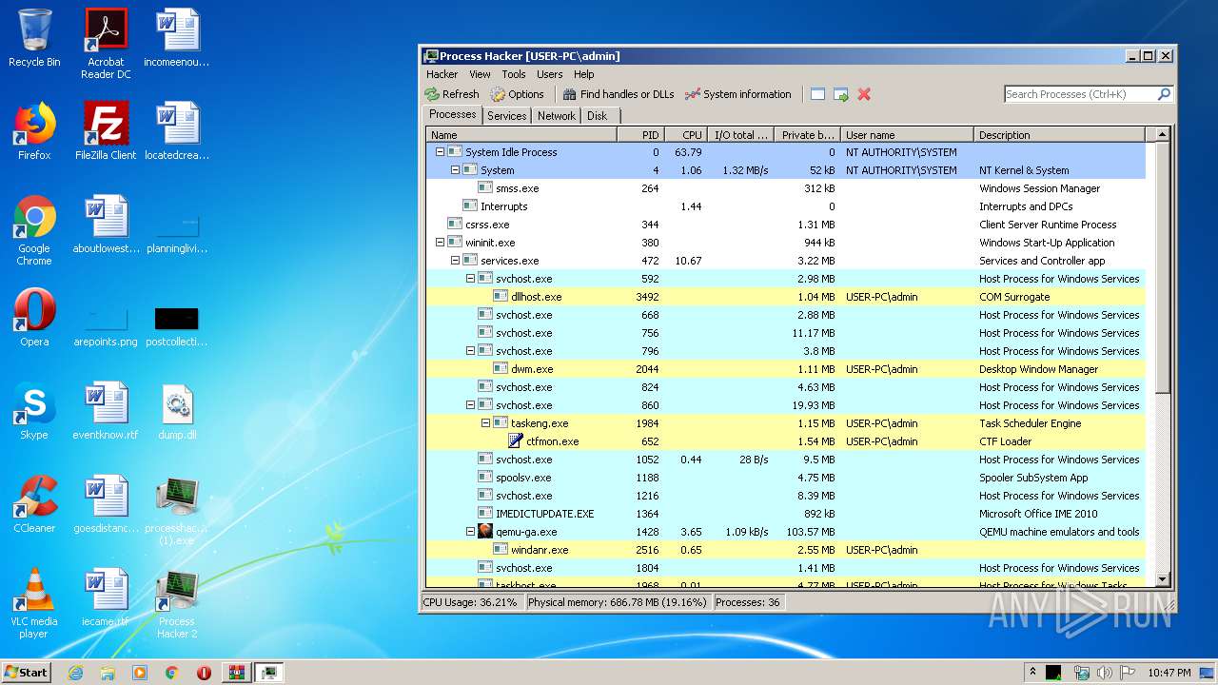This screenshot has width=1218, height=685.
Task: Open the Google Chrome desktop shortcut
Action: 34,230
